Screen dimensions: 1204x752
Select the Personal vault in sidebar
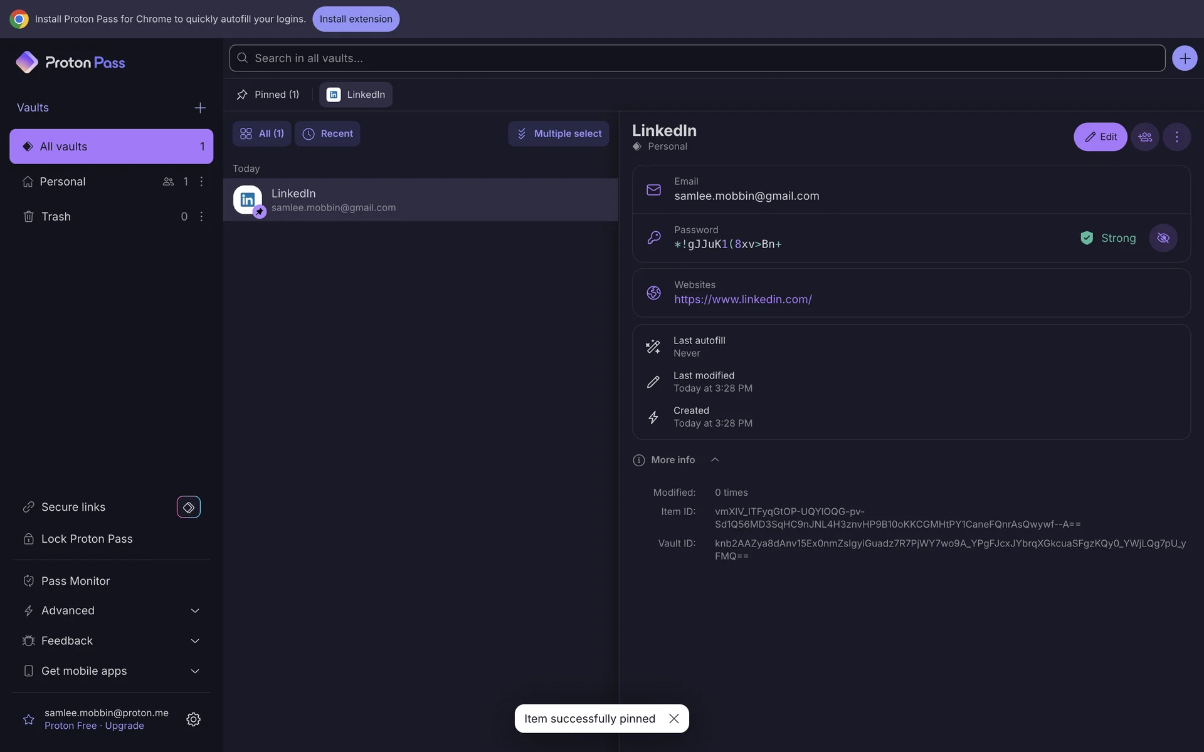tap(63, 181)
